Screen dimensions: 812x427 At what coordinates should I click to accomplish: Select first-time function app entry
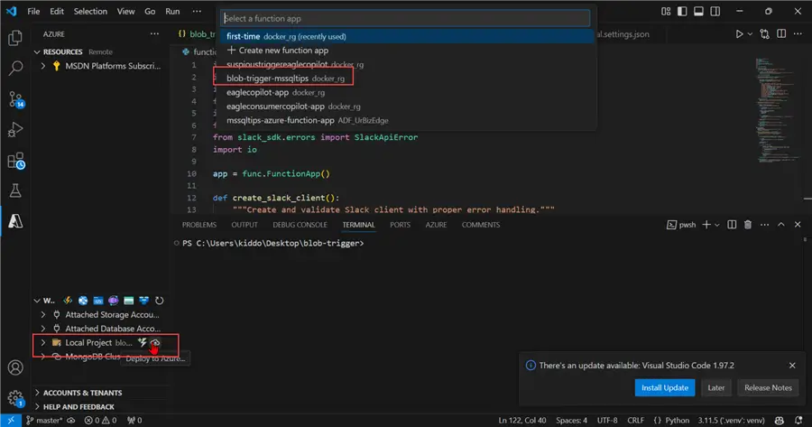click(x=407, y=36)
